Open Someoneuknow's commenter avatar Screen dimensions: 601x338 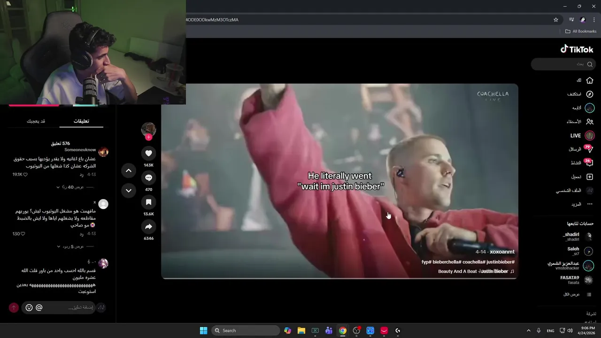pyautogui.click(x=103, y=152)
